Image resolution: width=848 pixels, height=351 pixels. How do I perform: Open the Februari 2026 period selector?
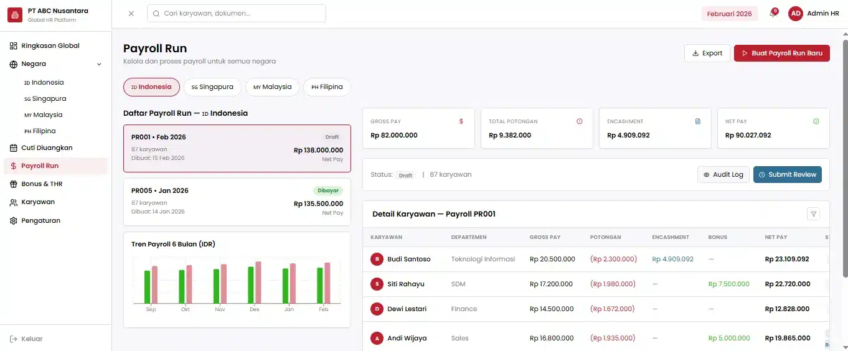click(729, 14)
